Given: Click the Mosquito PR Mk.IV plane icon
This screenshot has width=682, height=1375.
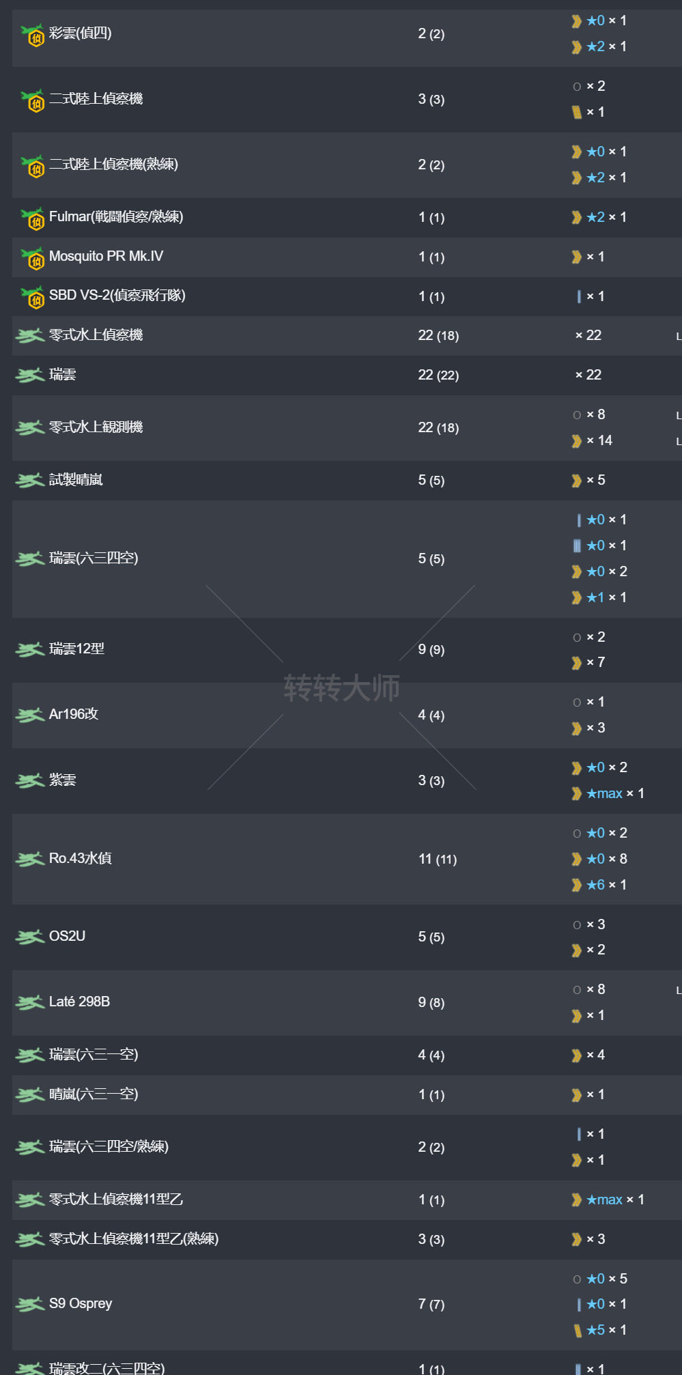Looking at the screenshot, I should pyautogui.click(x=33, y=257).
